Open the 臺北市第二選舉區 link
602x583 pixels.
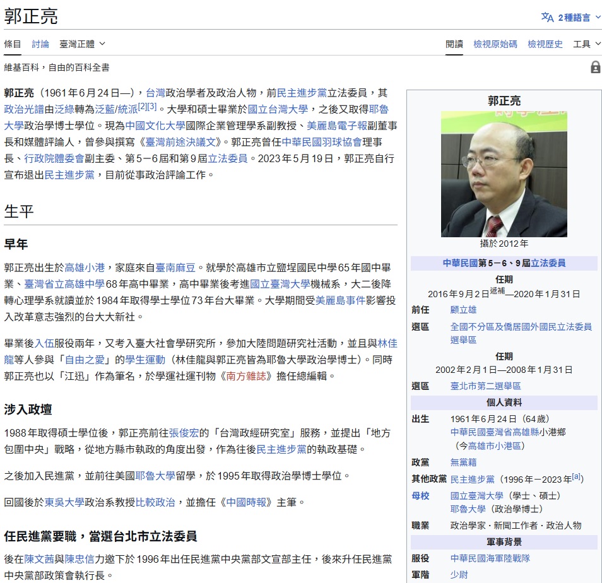pyautogui.click(x=485, y=386)
